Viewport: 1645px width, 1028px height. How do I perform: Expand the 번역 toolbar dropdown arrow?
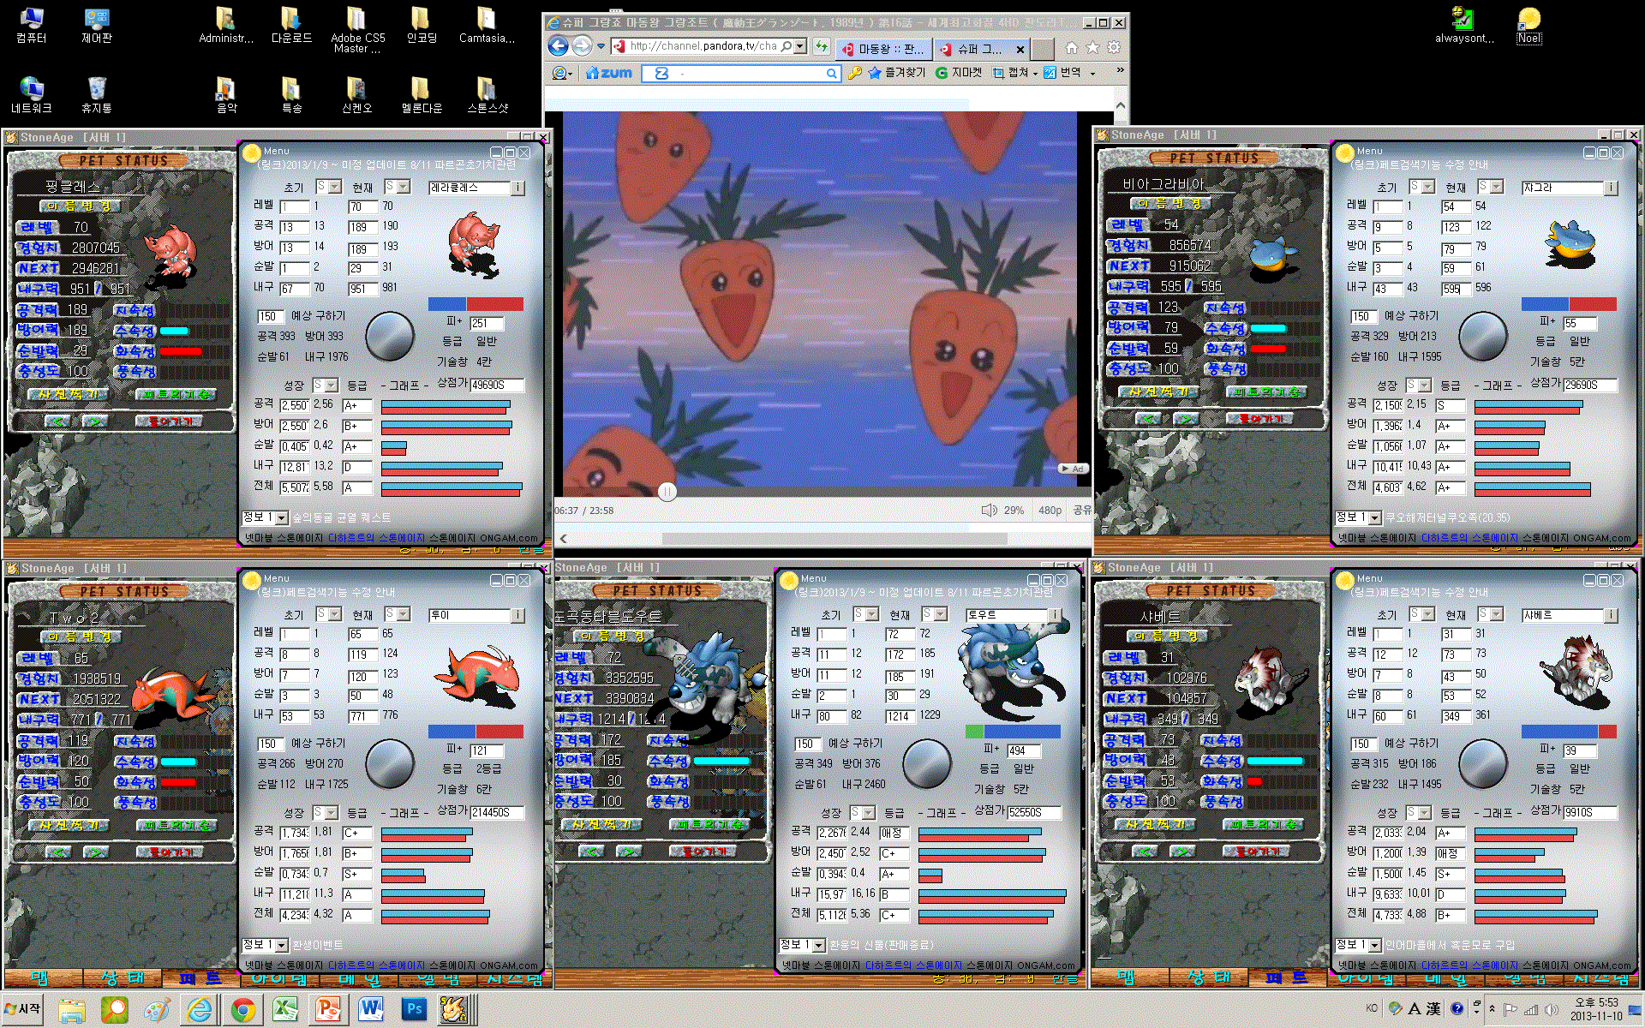point(1092,74)
